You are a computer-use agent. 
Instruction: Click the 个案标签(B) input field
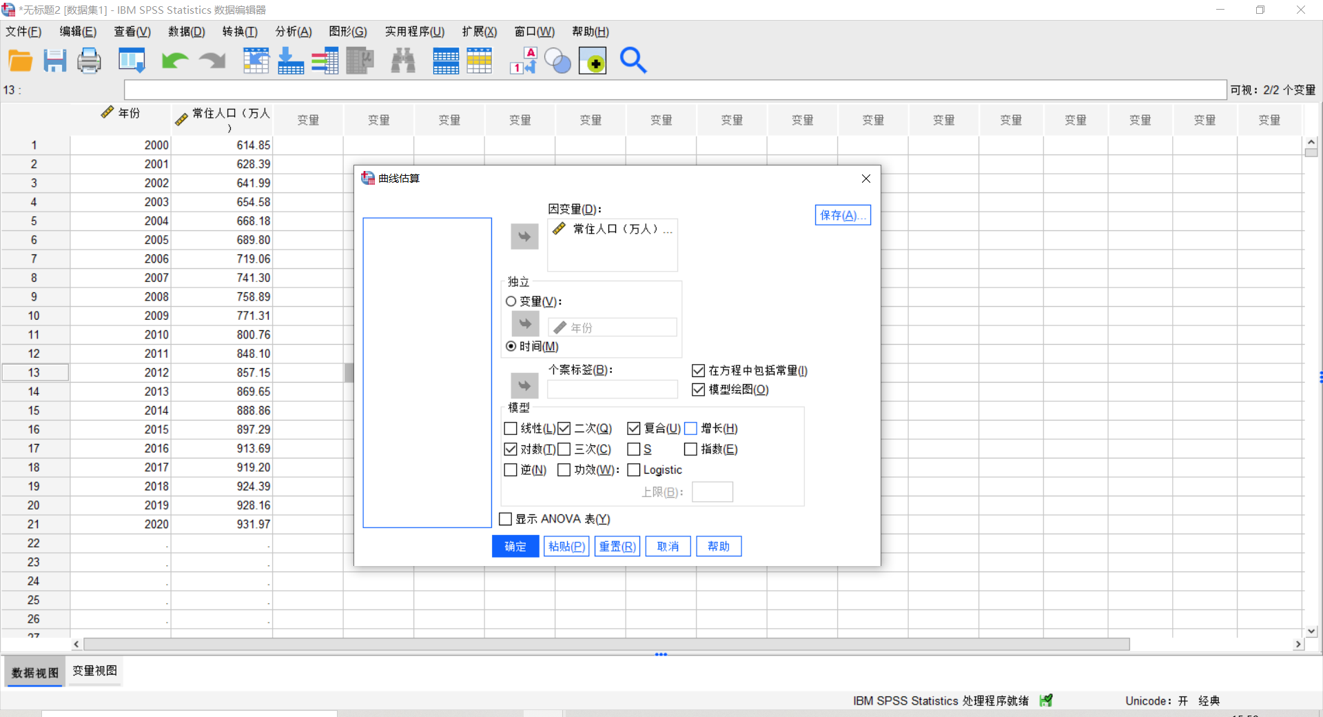tap(613, 389)
